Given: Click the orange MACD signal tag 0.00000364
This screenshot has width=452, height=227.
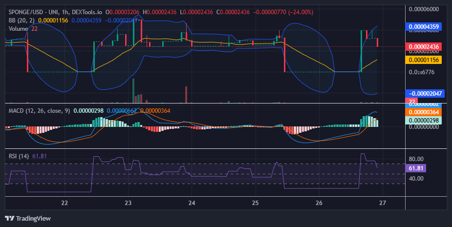Looking at the screenshot, I should 424,112.
